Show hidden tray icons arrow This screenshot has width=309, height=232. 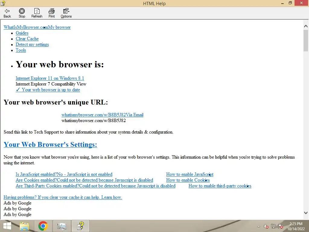[259, 227]
